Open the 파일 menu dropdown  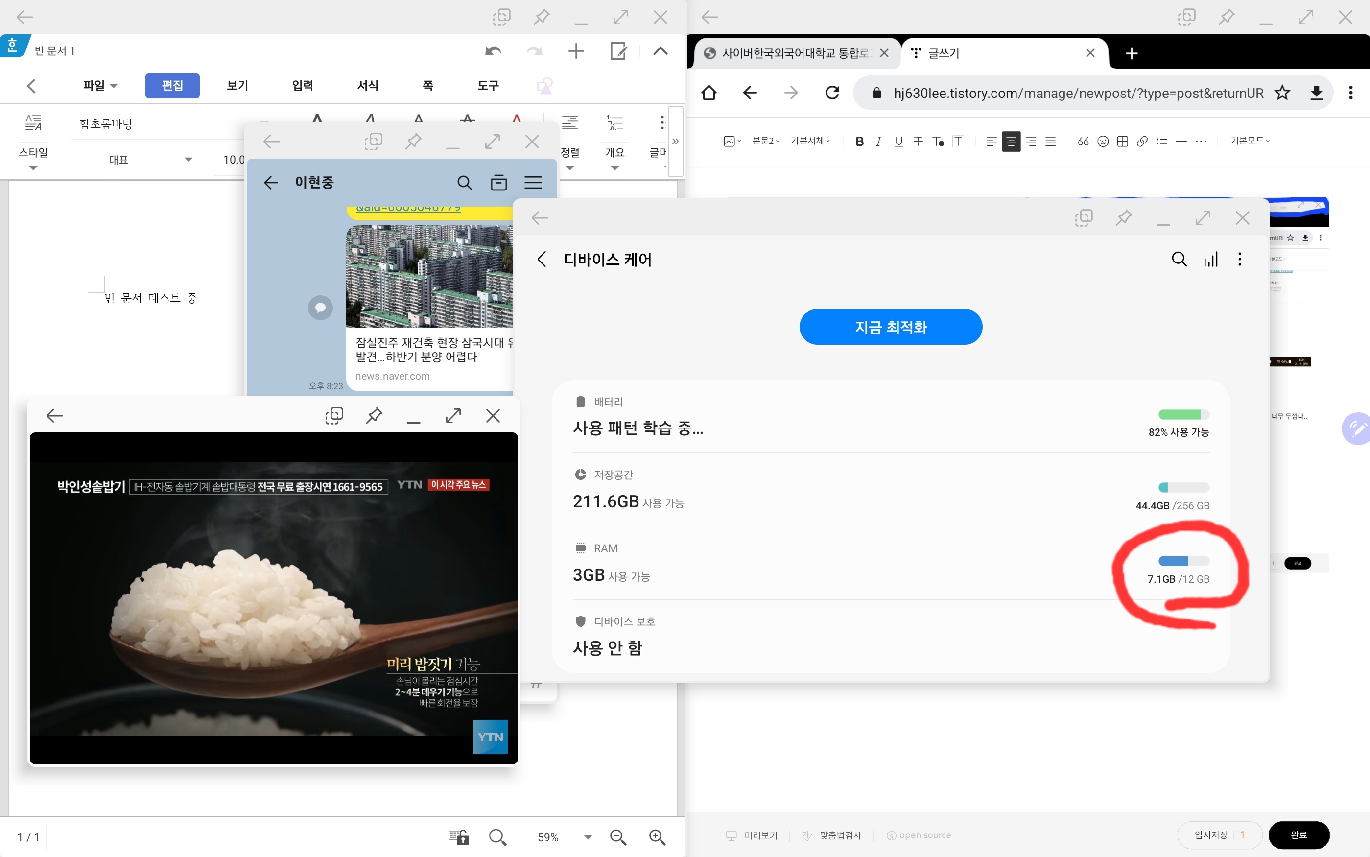[x=100, y=86]
